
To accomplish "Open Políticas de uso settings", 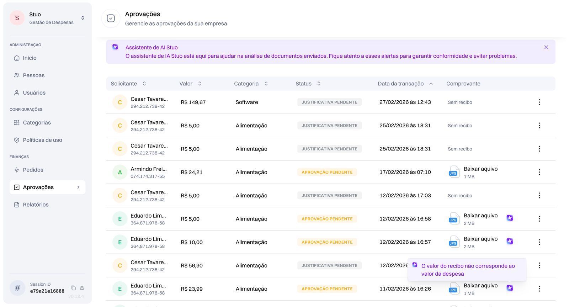I will pyautogui.click(x=42, y=140).
